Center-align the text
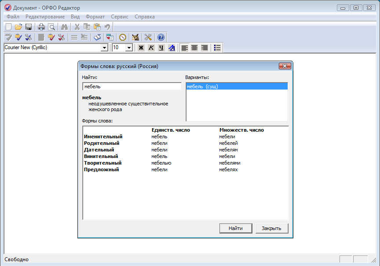 [x=194, y=48]
